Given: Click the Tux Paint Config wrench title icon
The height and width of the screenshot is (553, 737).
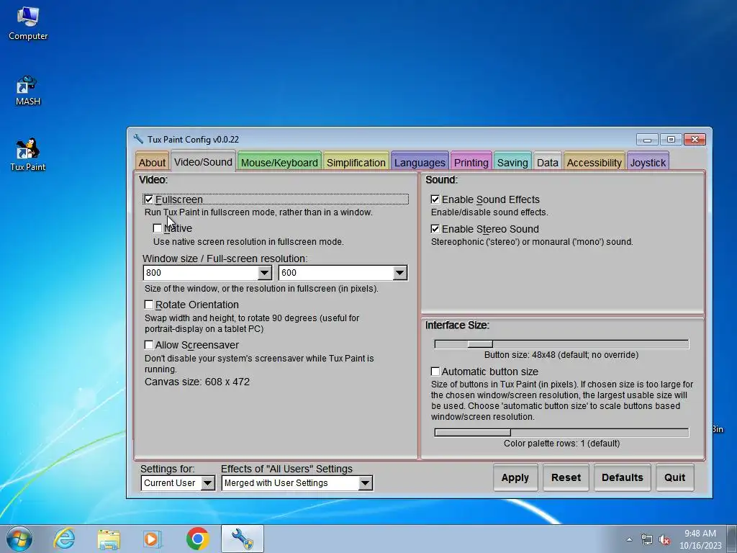Looking at the screenshot, I should tap(138, 139).
